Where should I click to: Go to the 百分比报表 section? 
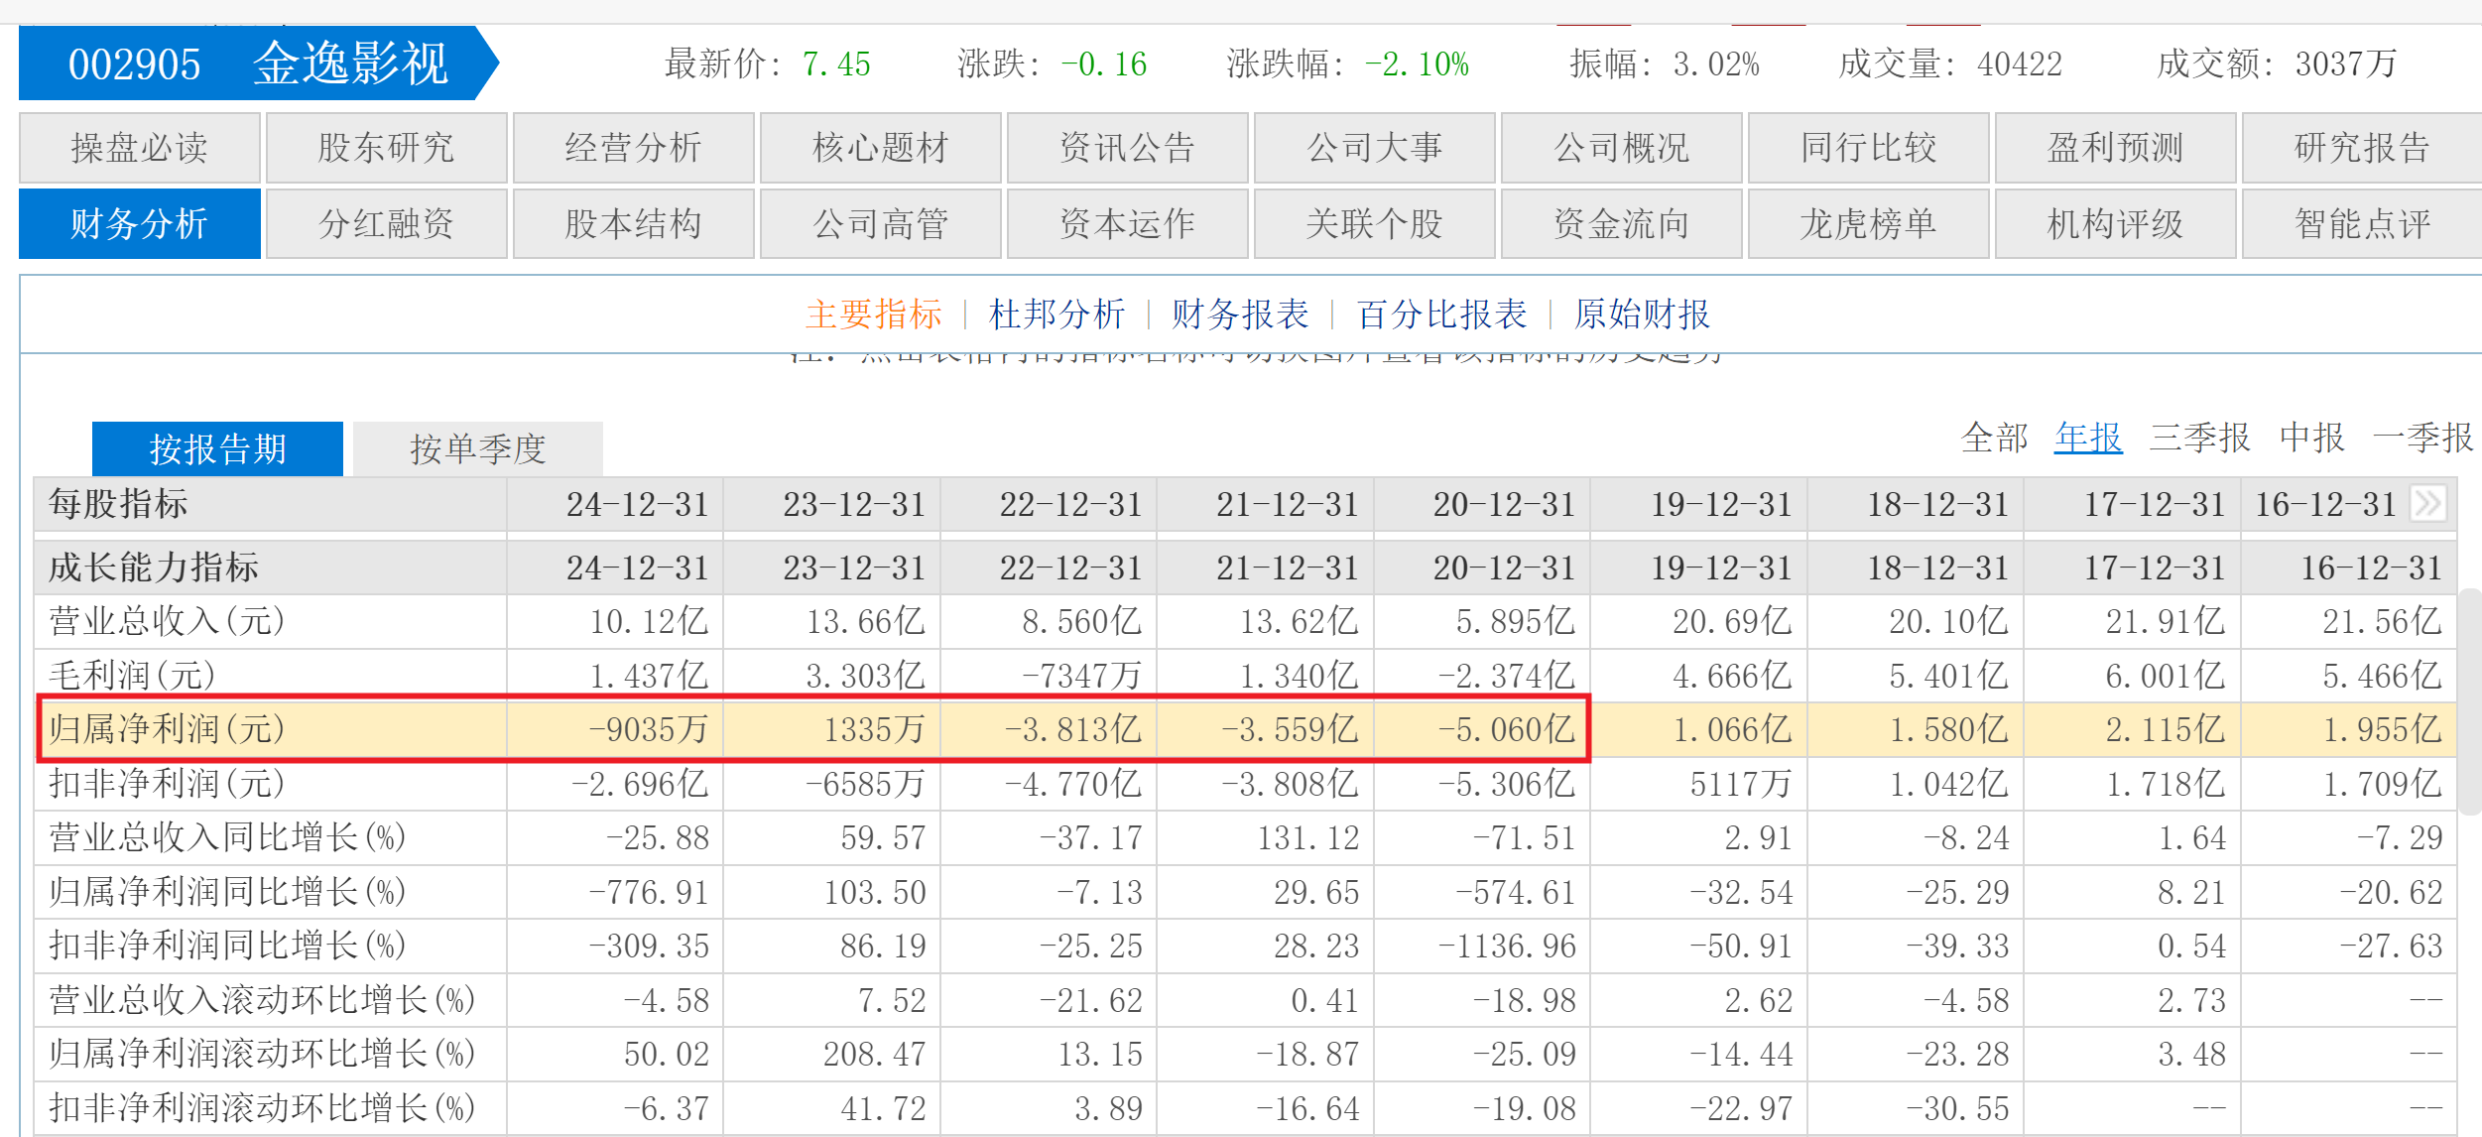click(x=1441, y=315)
